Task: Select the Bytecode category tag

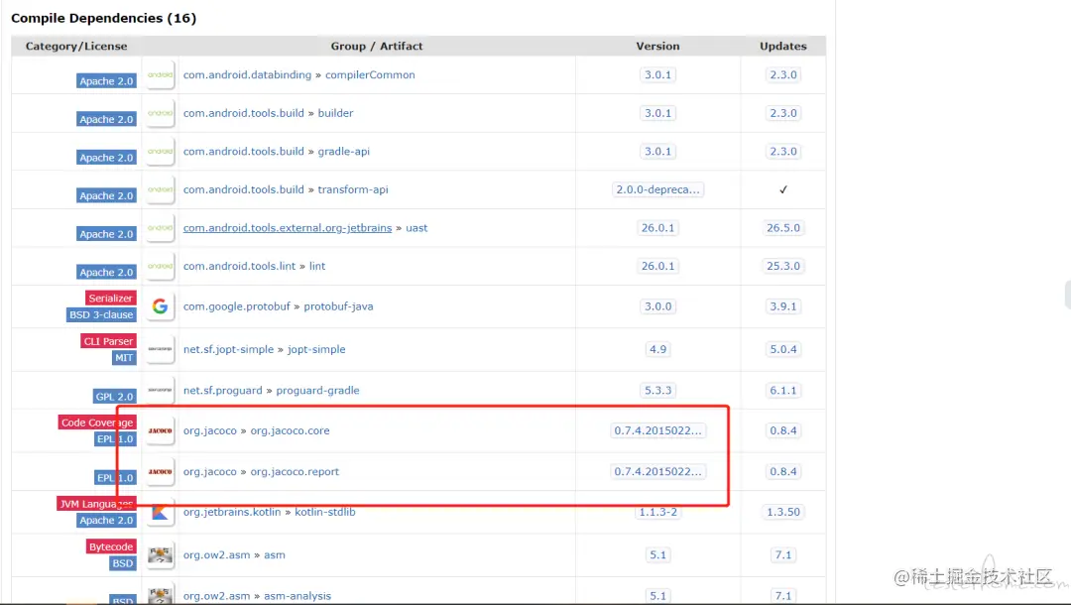Action: click(x=111, y=546)
